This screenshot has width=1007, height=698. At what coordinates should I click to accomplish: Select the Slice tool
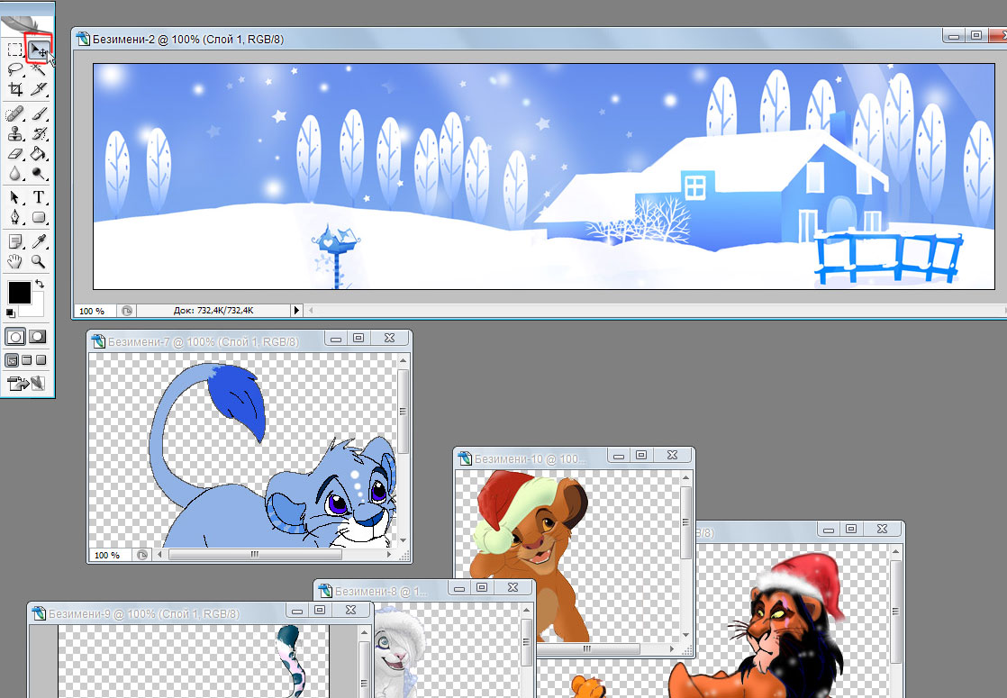(x=39, y=88)
